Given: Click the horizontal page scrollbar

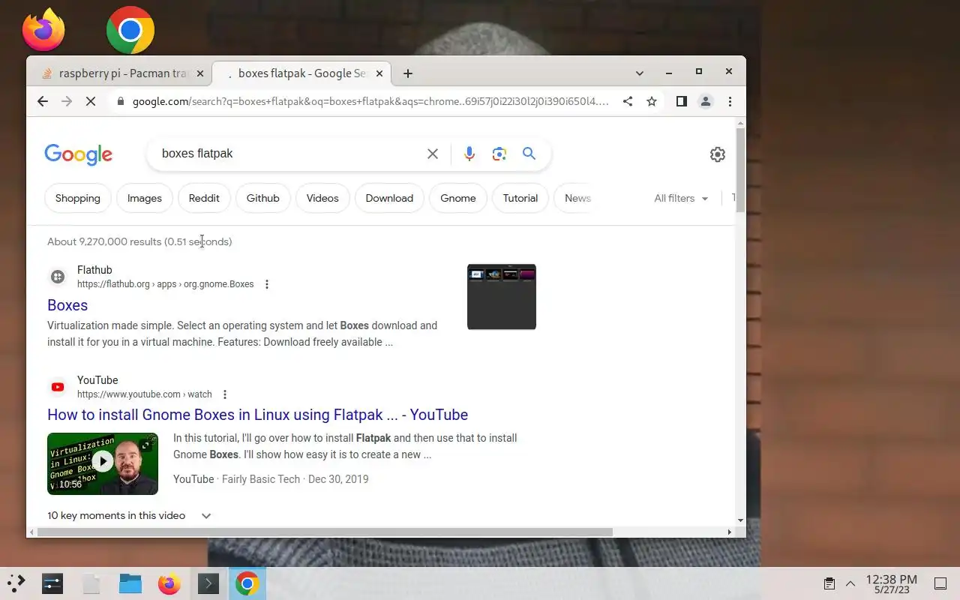Looking at the screenshot, I should pos(325,532).
